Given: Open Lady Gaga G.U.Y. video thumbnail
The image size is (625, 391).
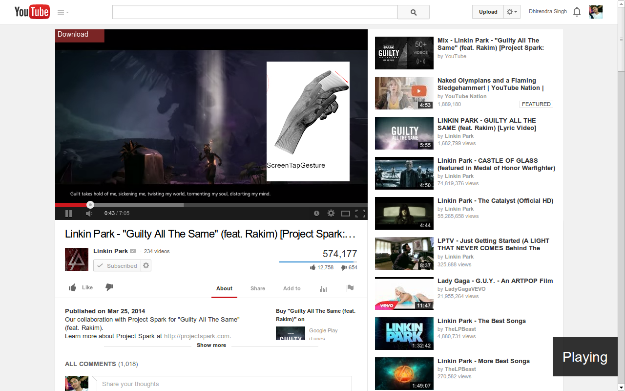Looking at the screenshot, I should pyautogui.click(x=404, y=293).
